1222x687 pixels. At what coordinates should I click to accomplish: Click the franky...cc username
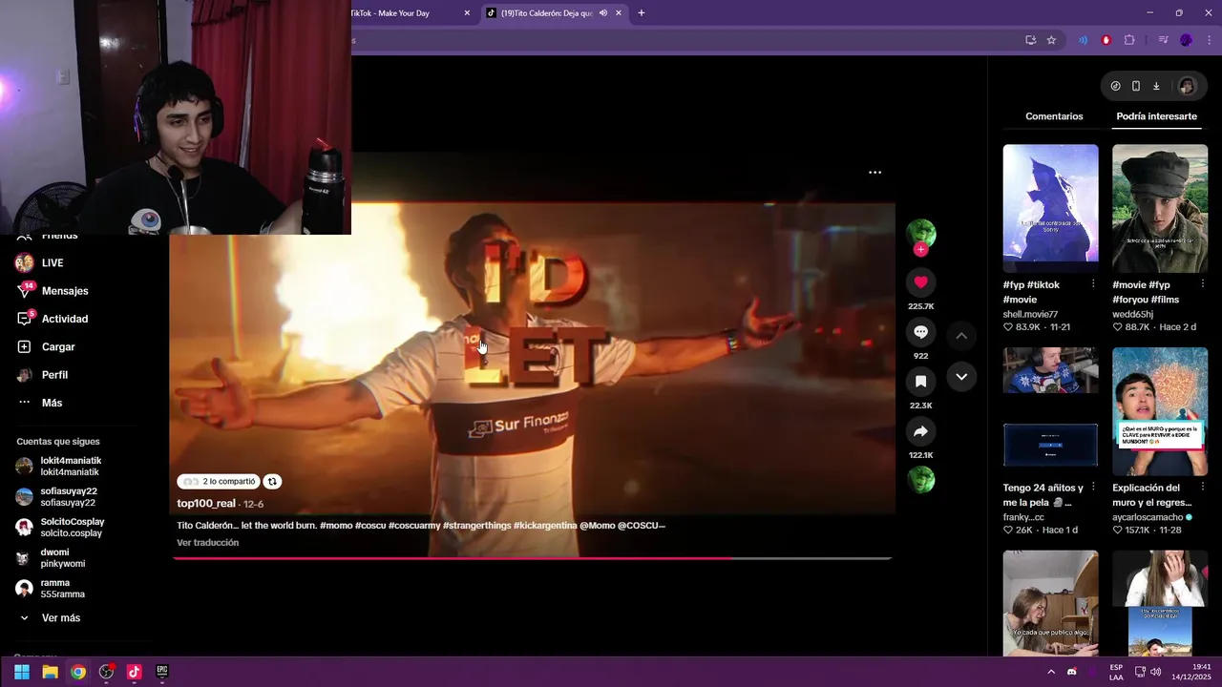tap(1023, 517)
